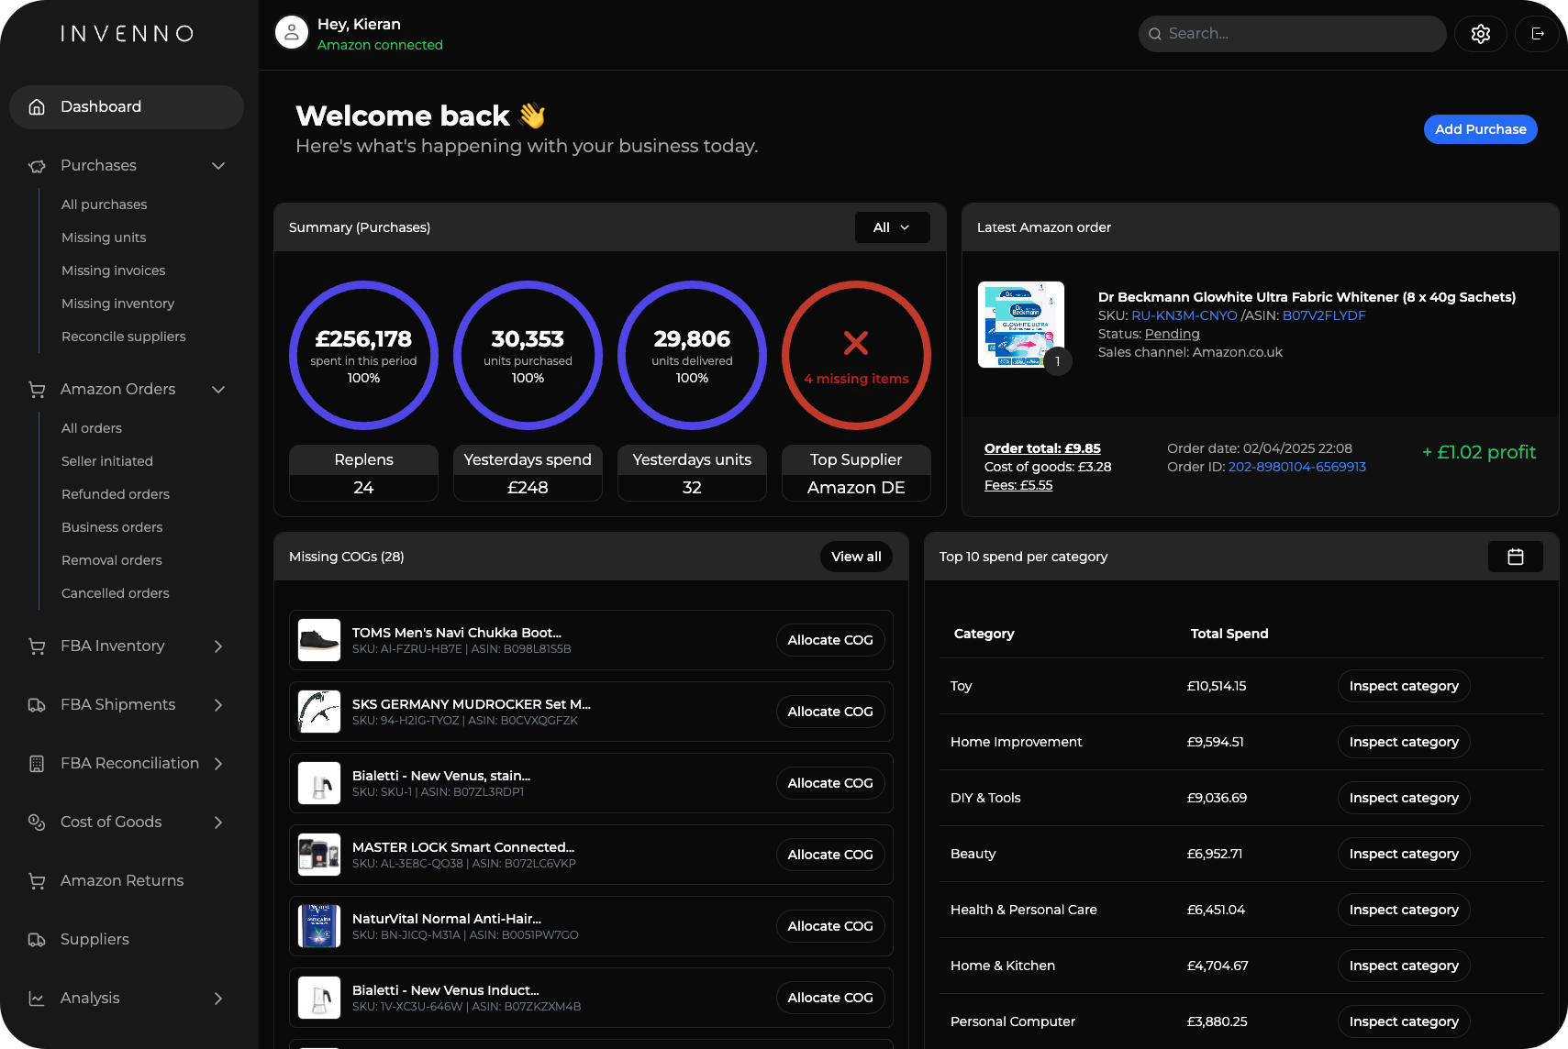Image resolution: width=1568 pixels, height=1049 pixels.
Task: Open Reconcile suppliers page
Action: point(124,337)
